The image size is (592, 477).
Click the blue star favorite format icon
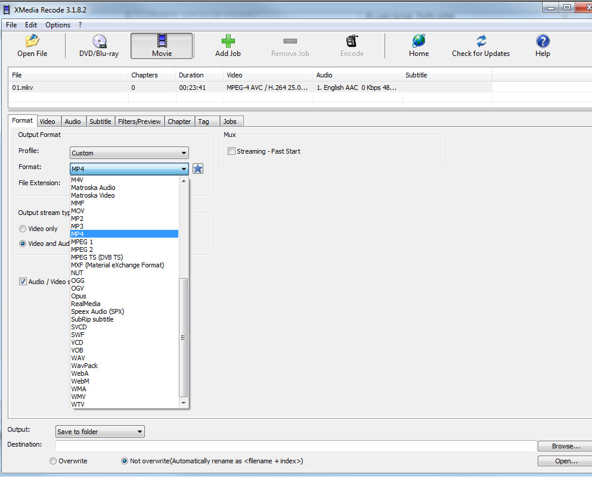(x=198, y=169)
